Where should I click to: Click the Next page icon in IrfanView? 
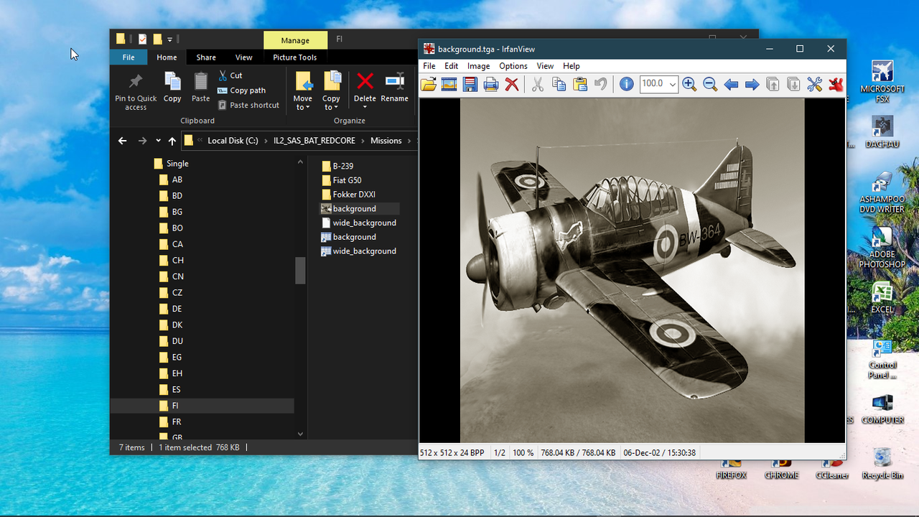click(793, 85)
